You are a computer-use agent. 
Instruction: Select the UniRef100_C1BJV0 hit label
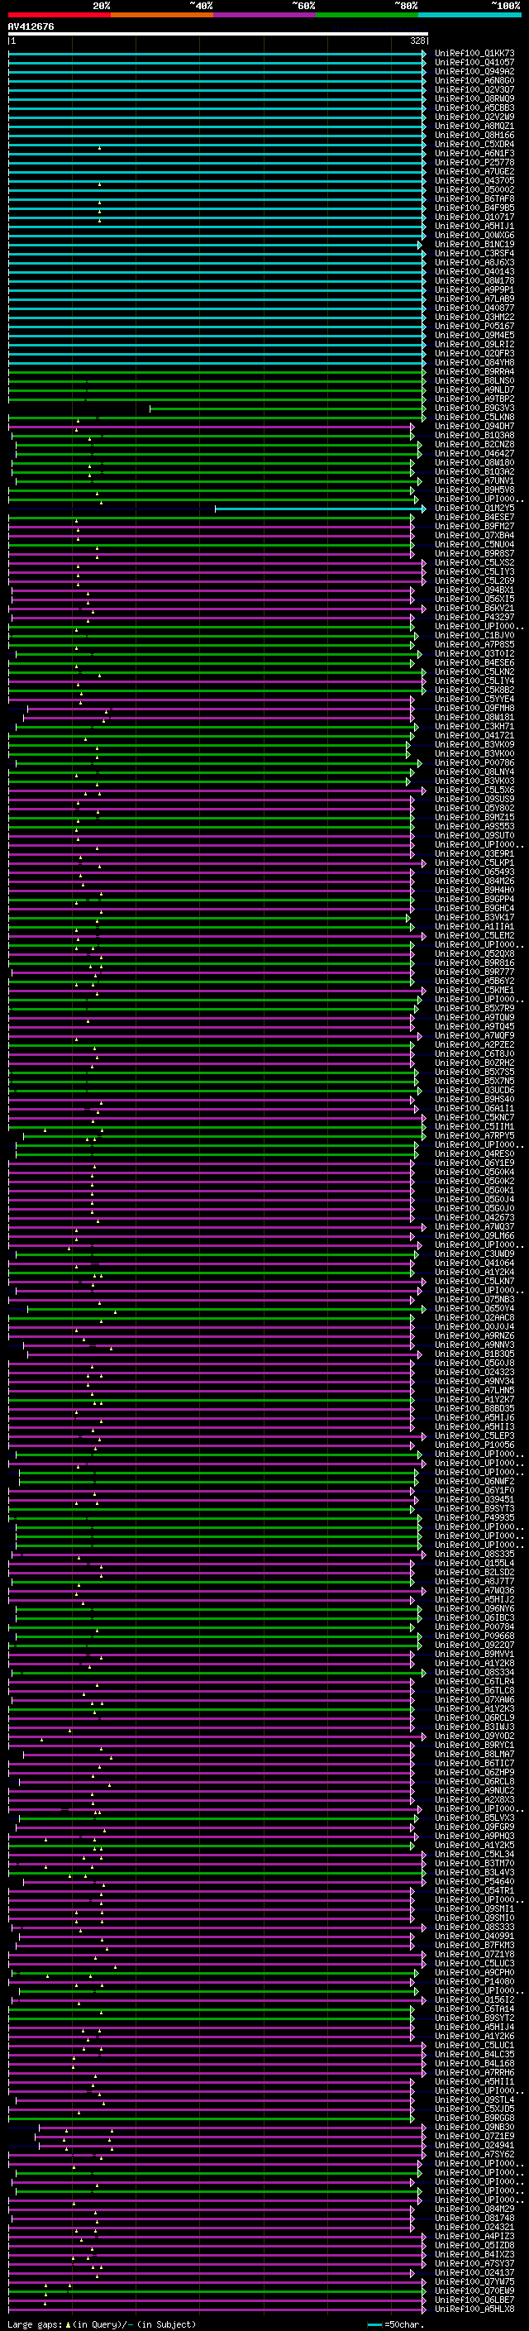tap(474, 635)
